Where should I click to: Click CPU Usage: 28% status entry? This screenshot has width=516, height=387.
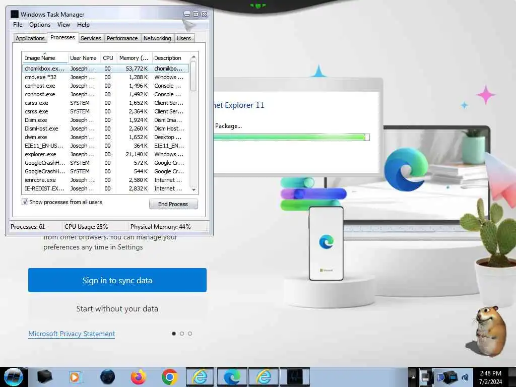86,227
